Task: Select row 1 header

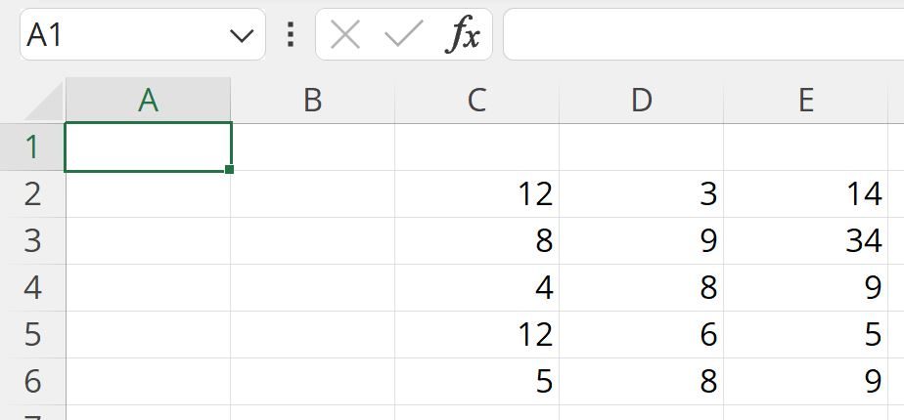Action: click(32, 147)
